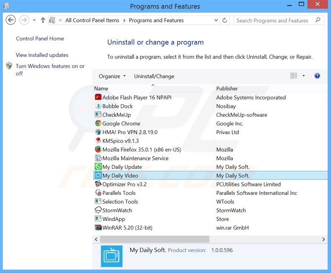The height and width of the screenshot is (273, 331).
Task: Click product version 1.0.0.596 value
Action: tap(222, 250)
